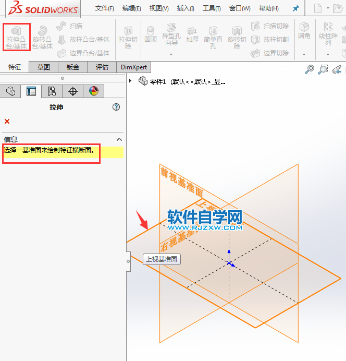Click the pin icon beside the Help menu

(295, 8)
